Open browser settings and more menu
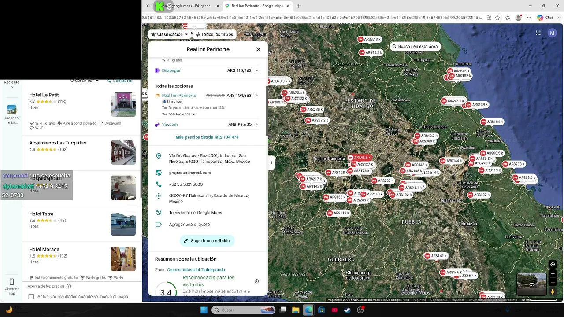Screen dimensions: 564x317 click(529, 18)
